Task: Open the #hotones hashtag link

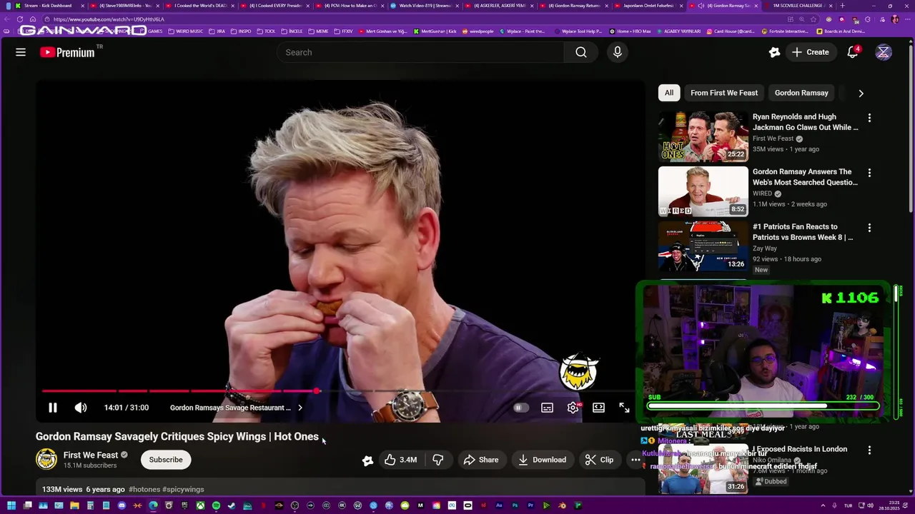Action: (144, 490)
